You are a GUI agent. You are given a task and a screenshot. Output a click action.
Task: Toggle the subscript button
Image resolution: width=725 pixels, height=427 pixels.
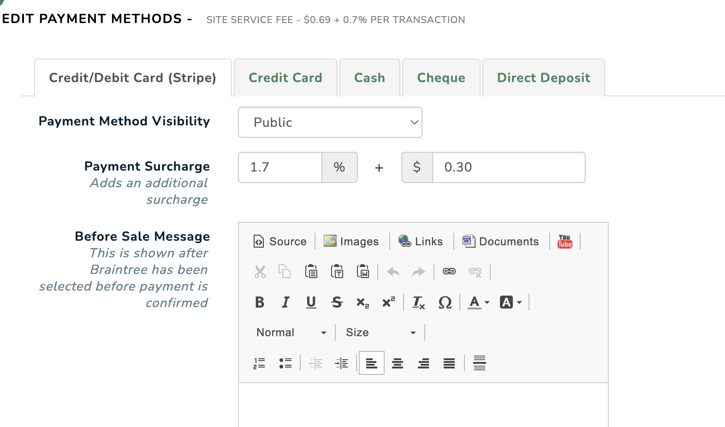click(362, 302)
